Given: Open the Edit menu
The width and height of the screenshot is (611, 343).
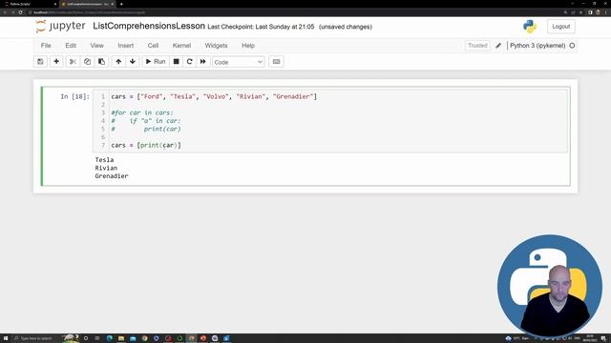Looking at the screenshot, I should (71, 46).
